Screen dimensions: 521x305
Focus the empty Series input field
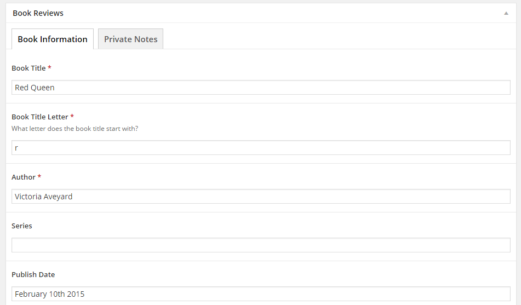[x=261, y=245]
